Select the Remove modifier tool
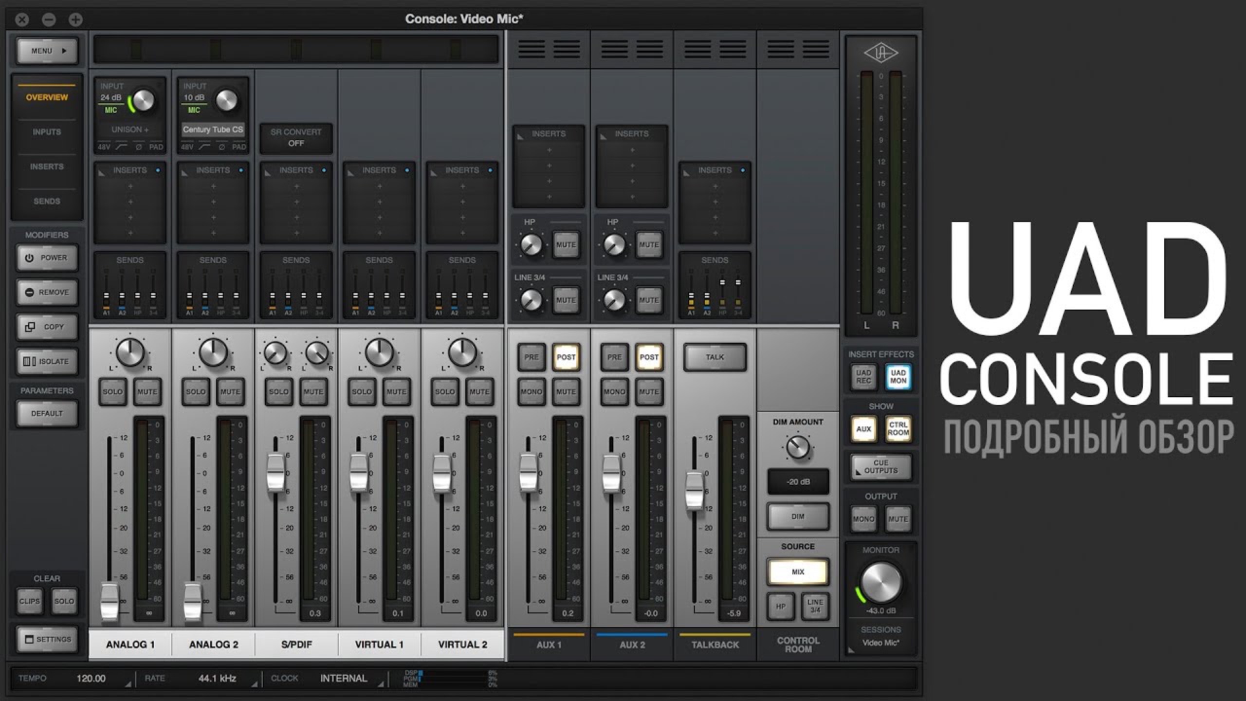 pos(47,293)
